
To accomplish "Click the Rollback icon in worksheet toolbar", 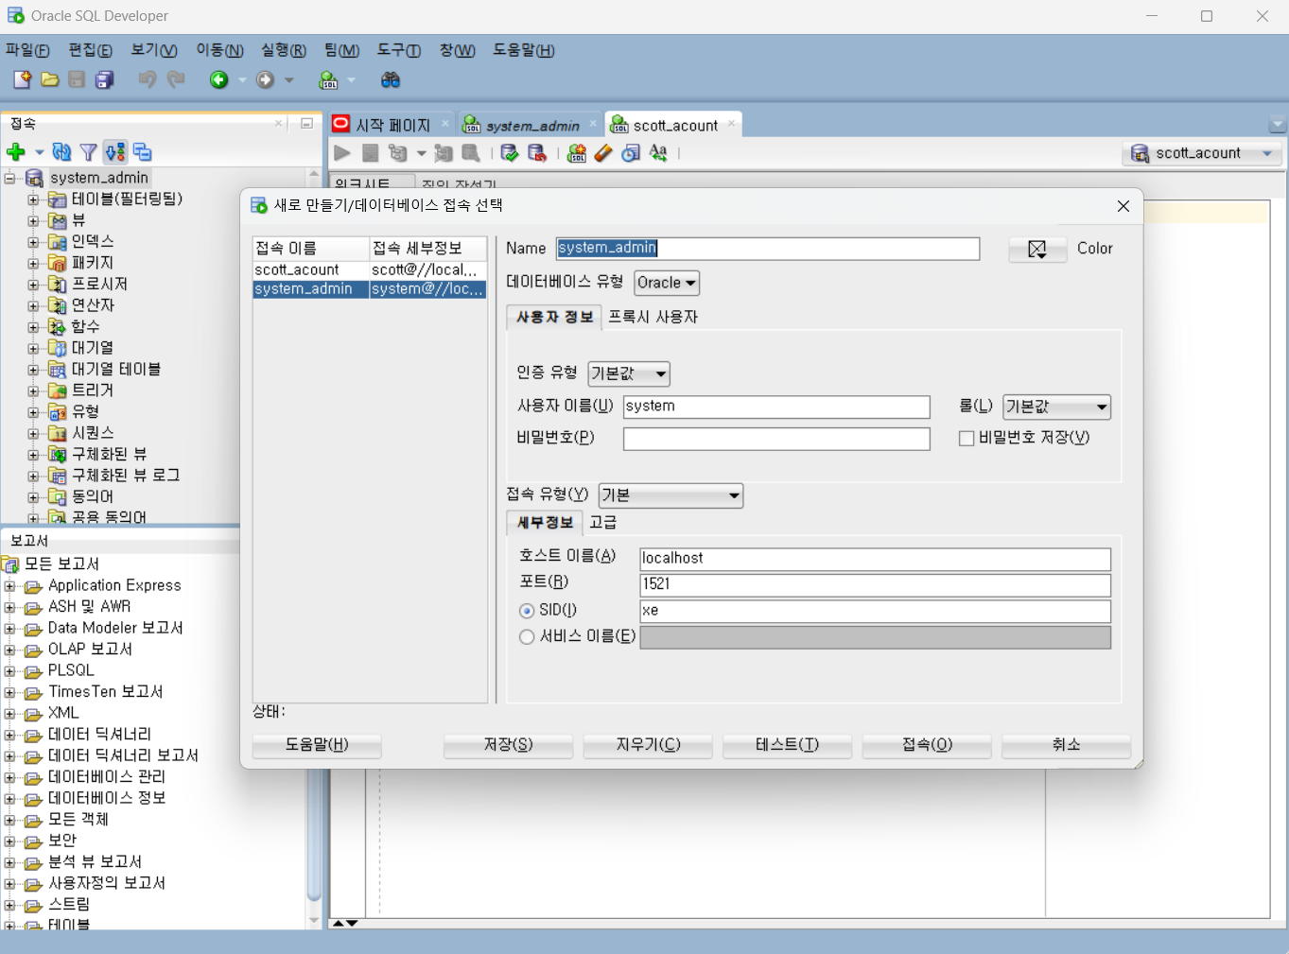I will (537, 153).
